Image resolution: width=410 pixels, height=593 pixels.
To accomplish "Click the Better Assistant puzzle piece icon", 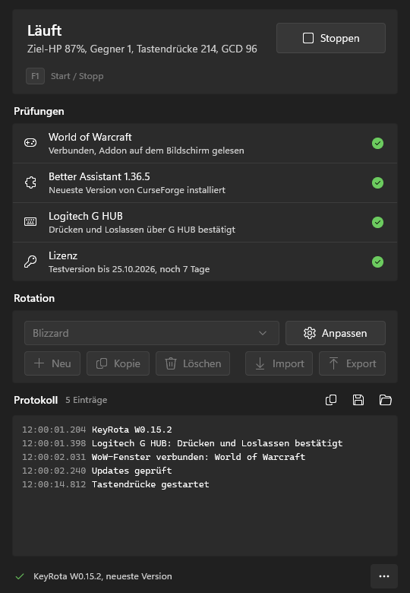I will tap(30, 182).
